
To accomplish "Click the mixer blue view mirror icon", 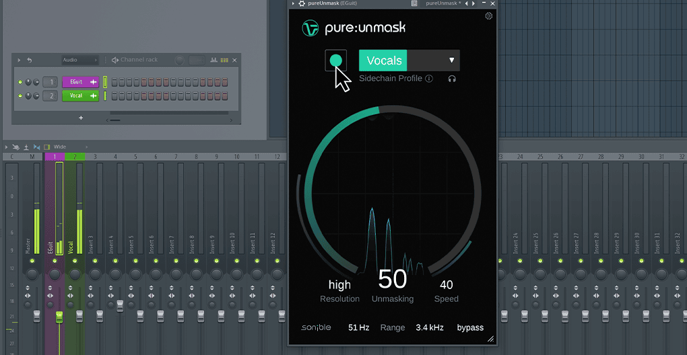I will pyautogui.click(x=36, y=147).
